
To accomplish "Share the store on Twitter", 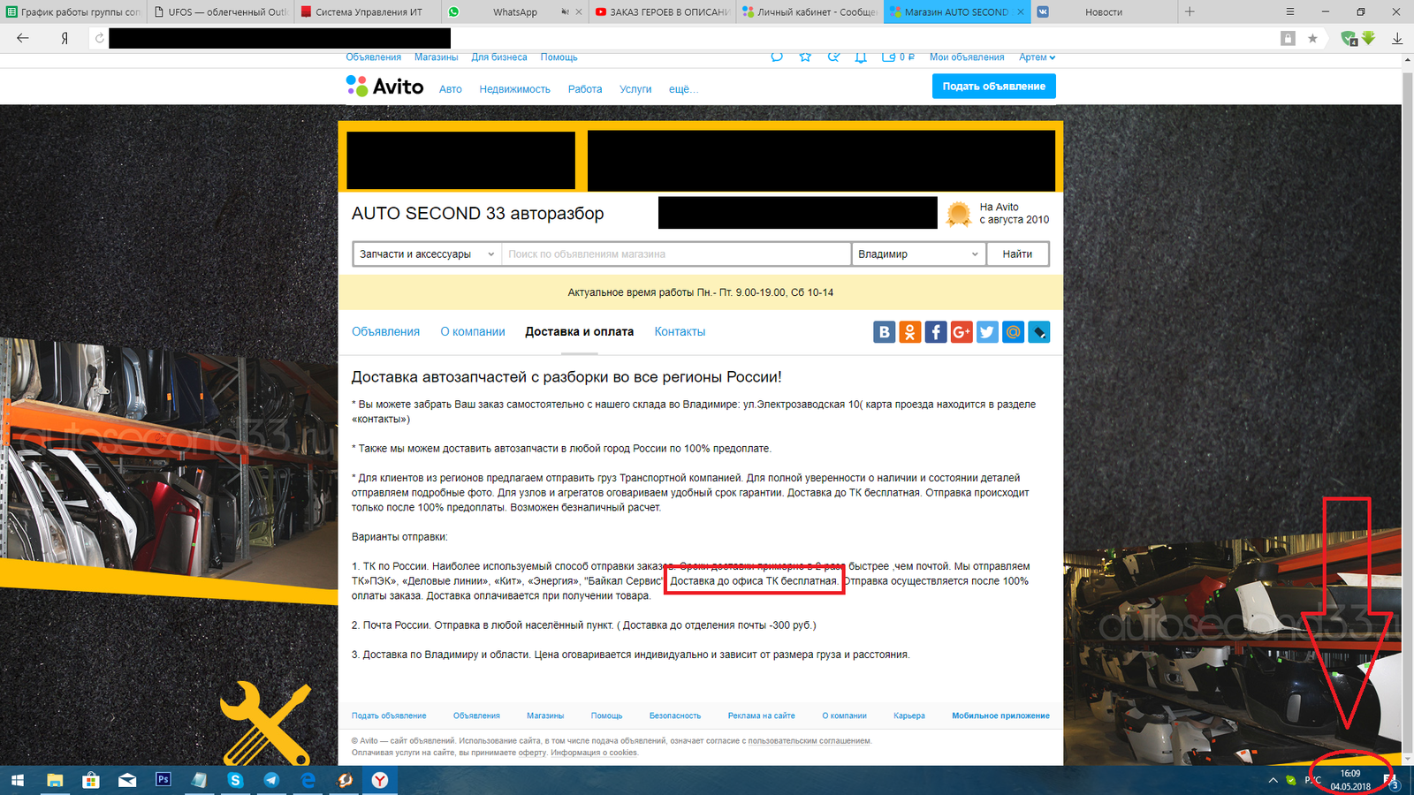I will pos(987,332).
